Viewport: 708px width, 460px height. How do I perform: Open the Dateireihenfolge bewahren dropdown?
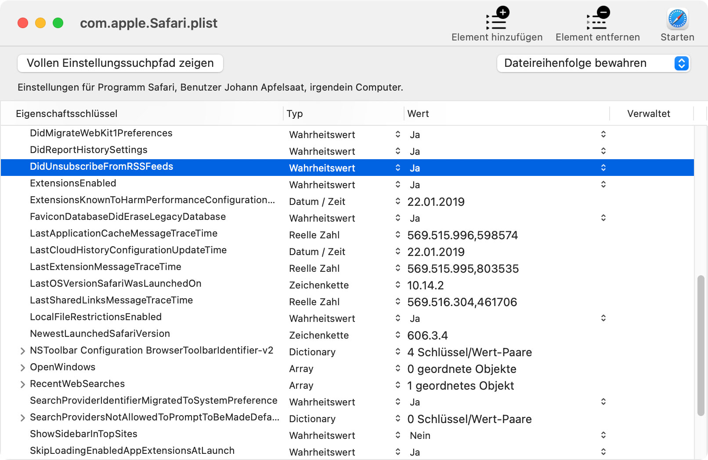[x=593, y=63]
